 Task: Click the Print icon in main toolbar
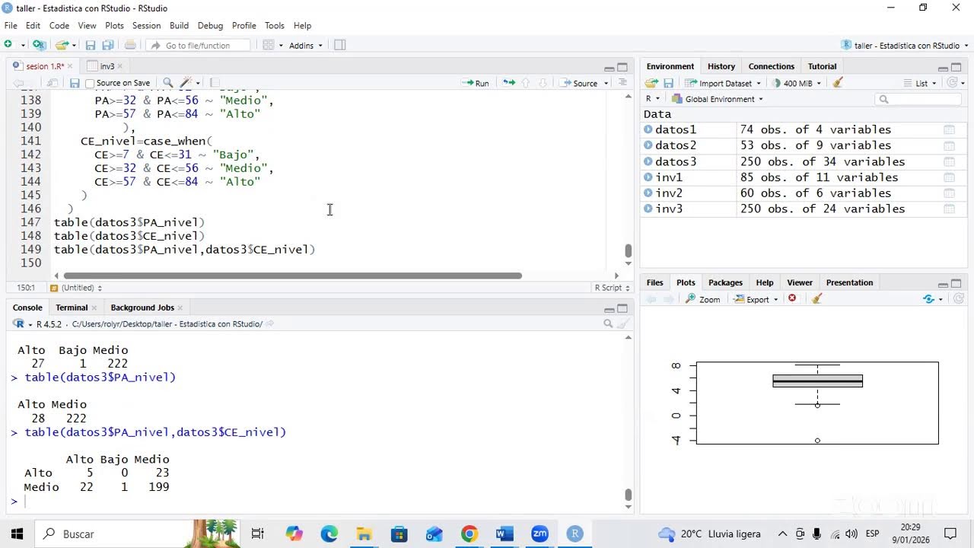click(x=130, y=45)
